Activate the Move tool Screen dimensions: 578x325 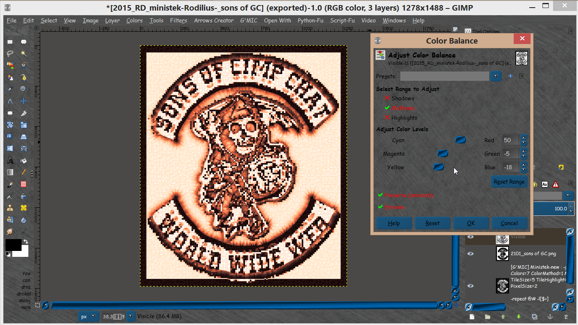pos(24,101)
